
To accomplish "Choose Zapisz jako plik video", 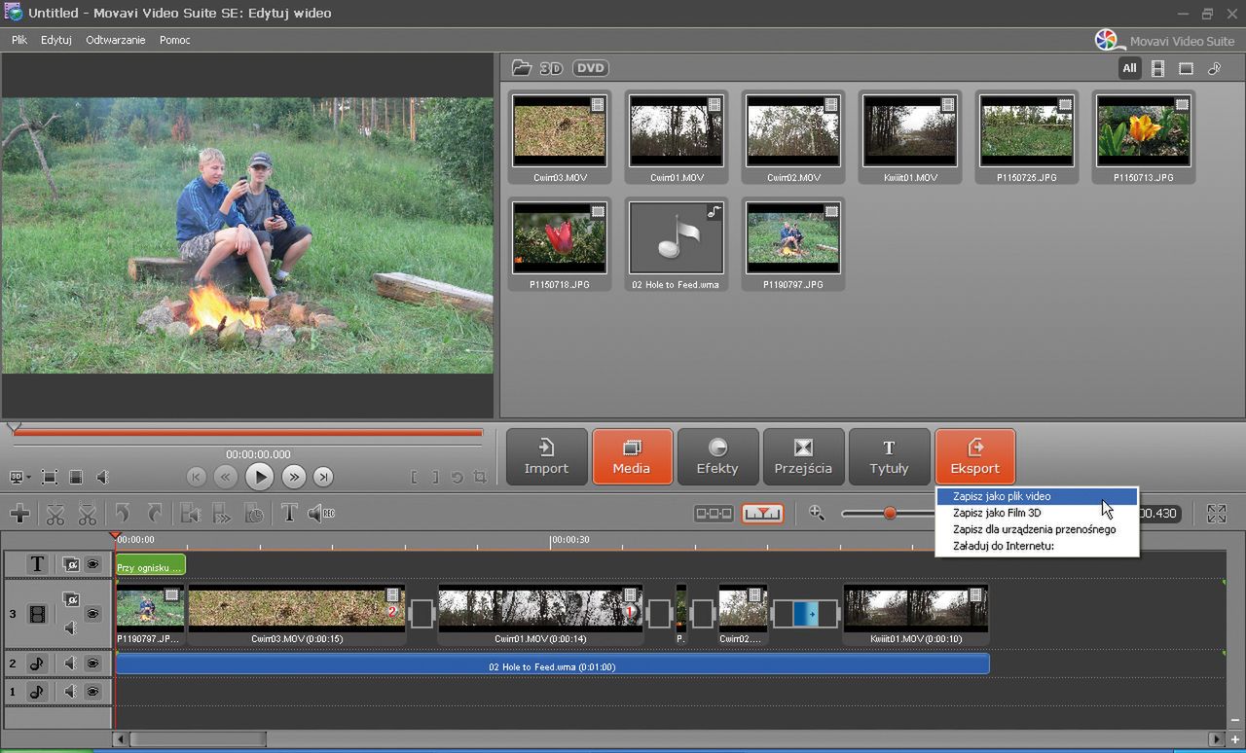I will (1037, 496).
